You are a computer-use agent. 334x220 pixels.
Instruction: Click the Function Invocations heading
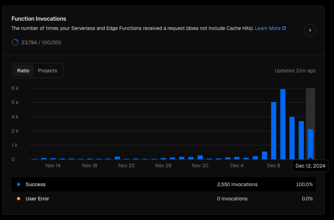coord(39,19)
